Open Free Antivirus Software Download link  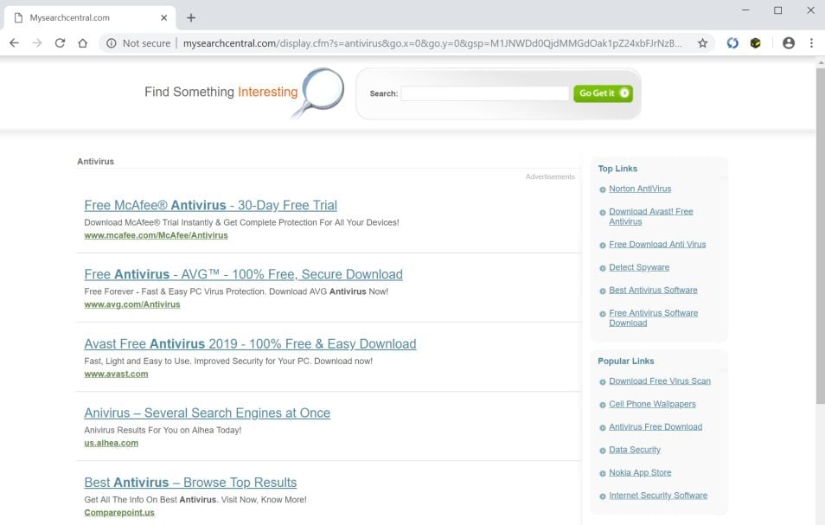click(654, 317)
